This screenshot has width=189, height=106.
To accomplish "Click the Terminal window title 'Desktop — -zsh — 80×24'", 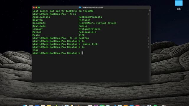I will coord(92,7).
